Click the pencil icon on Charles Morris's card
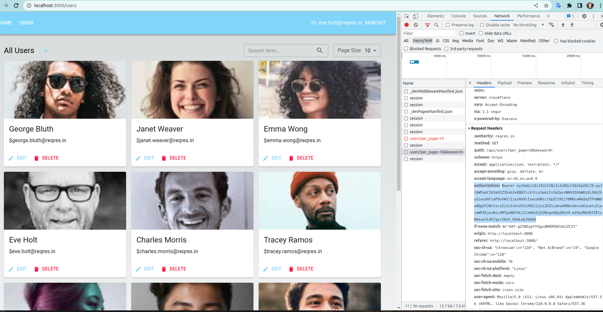The width and height of the screenshot is (603, 312). (x=138, y=269)
